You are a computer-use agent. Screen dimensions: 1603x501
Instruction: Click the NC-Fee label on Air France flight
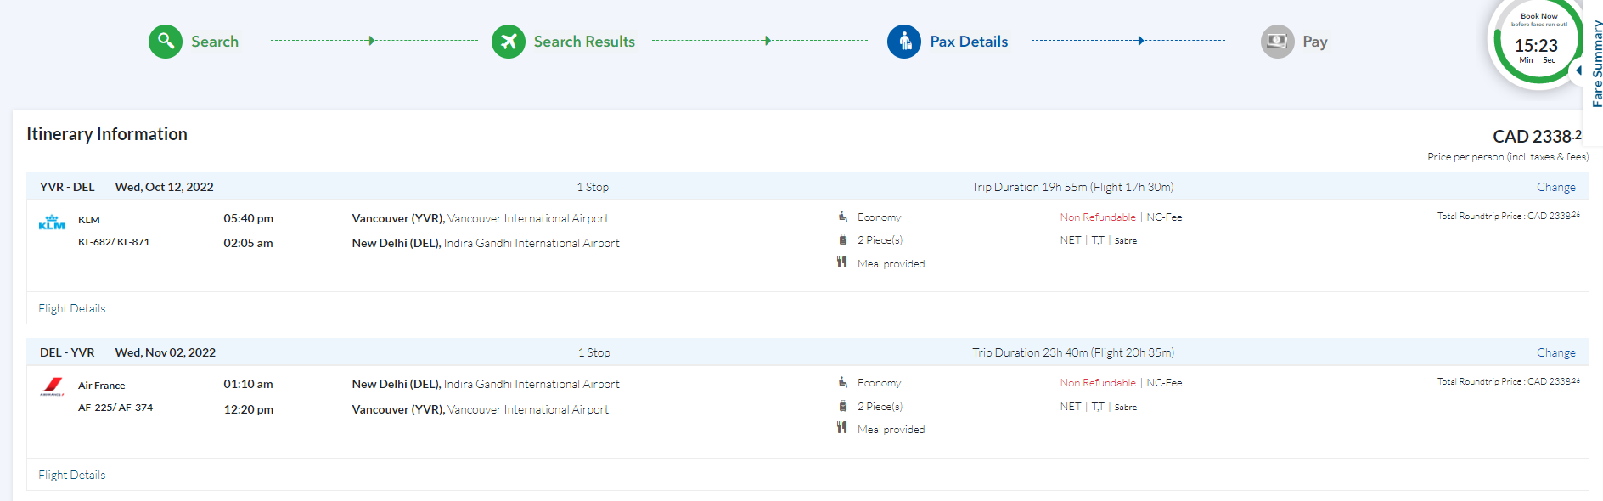click(1164, 383)
